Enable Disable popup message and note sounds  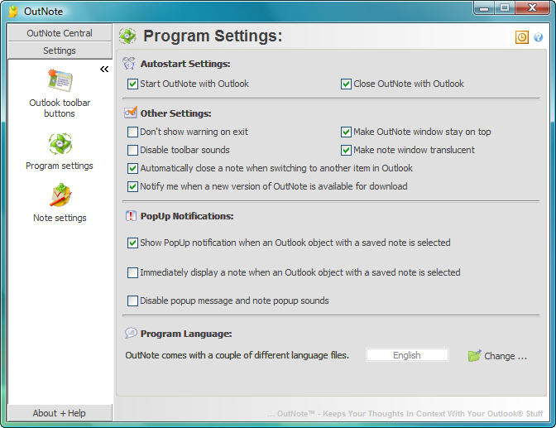click(132, 301)
